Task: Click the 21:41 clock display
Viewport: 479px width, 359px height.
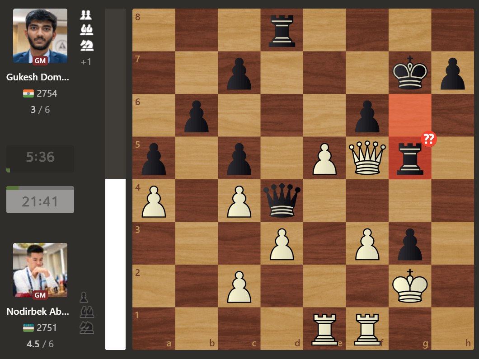Action: [40, 201]
